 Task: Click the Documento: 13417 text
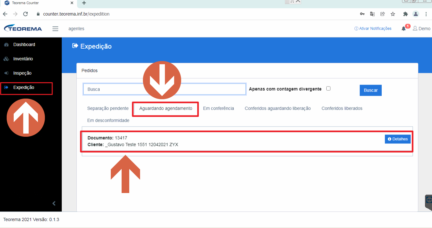coord(107,138)
